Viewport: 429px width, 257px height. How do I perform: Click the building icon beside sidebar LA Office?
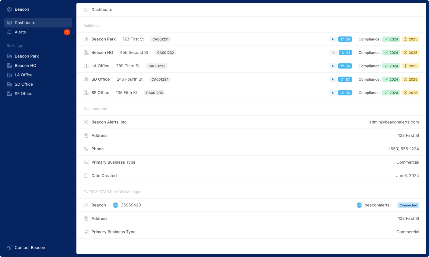coord(9,75)
